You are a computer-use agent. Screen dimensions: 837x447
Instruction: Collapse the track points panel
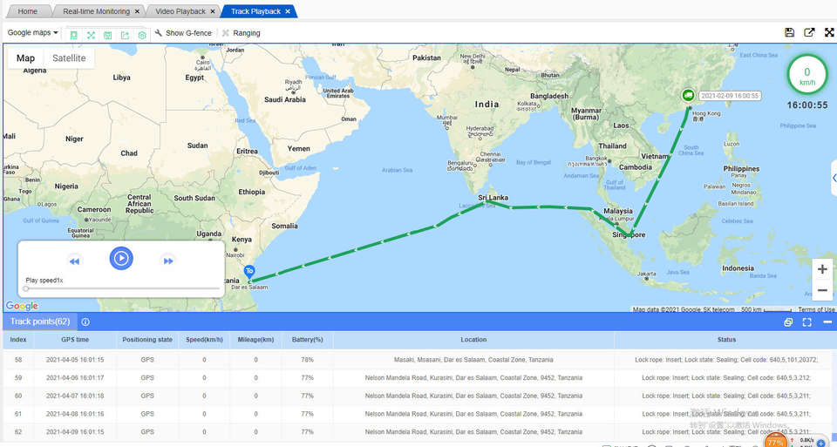827,322
